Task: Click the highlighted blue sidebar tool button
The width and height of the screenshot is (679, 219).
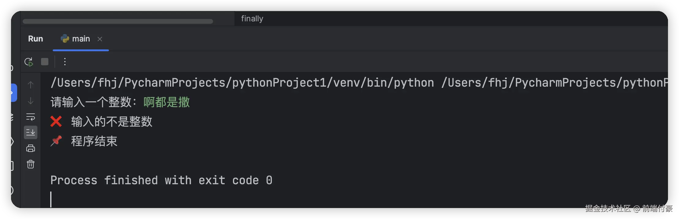Action: [14, 92]
